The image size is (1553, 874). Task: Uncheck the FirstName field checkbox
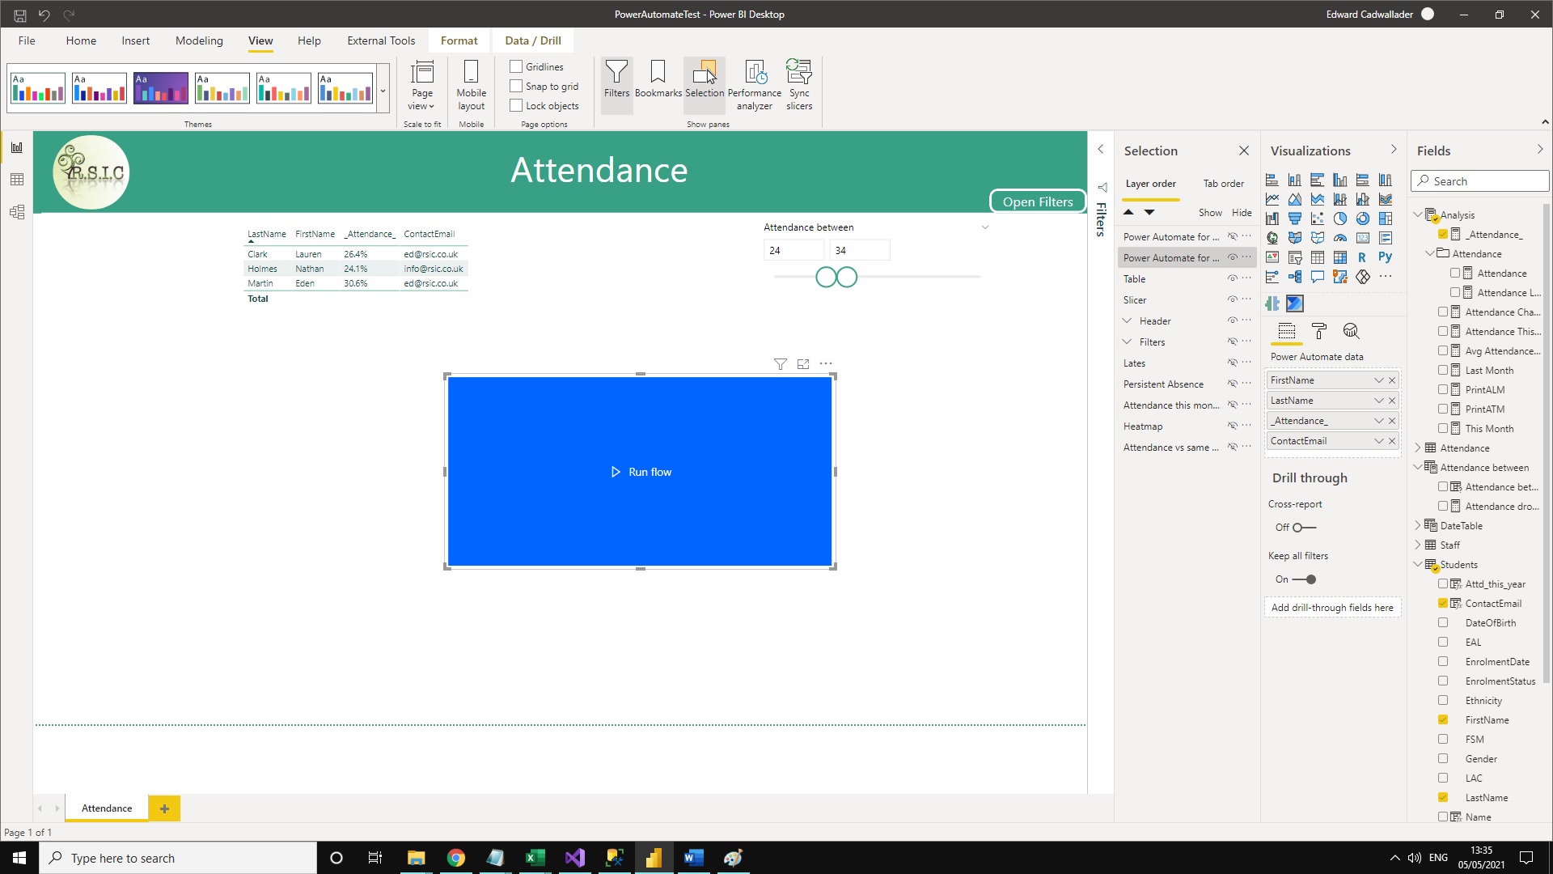click(x=1443, y=719)
